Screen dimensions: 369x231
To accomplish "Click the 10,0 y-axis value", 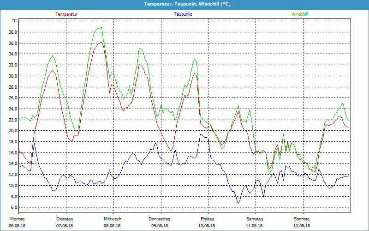I will click(x=13, y=186).
